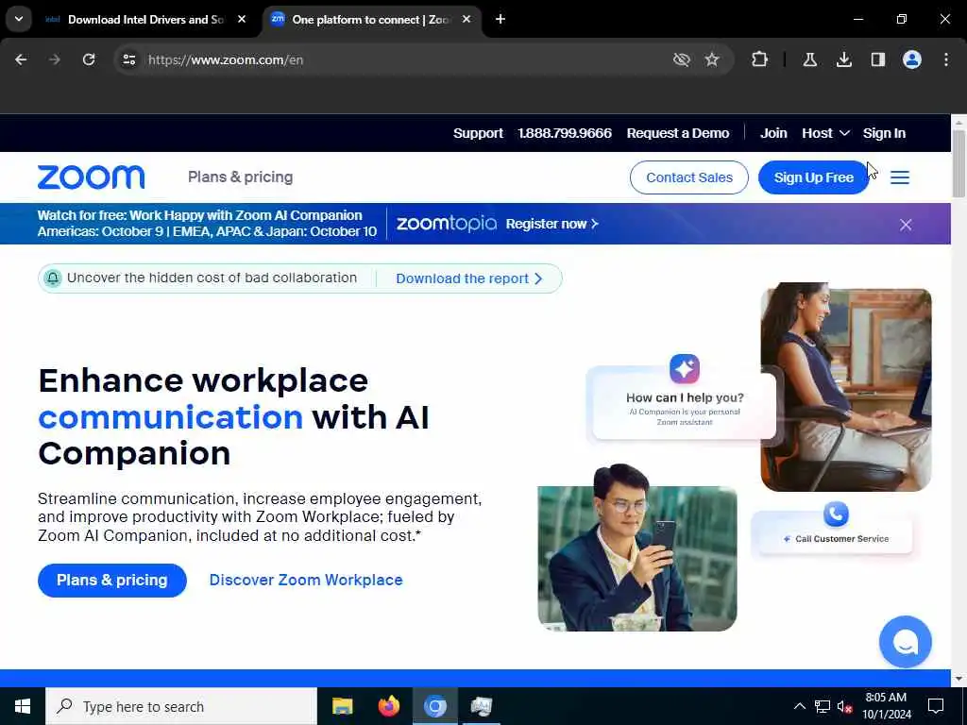
Task: Open the hamburger menu icon
Action: (900, 177)
